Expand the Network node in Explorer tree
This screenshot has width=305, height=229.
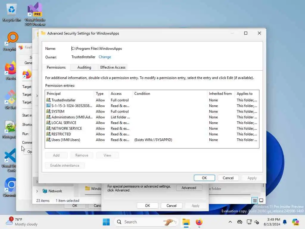[x=37, y=191]
